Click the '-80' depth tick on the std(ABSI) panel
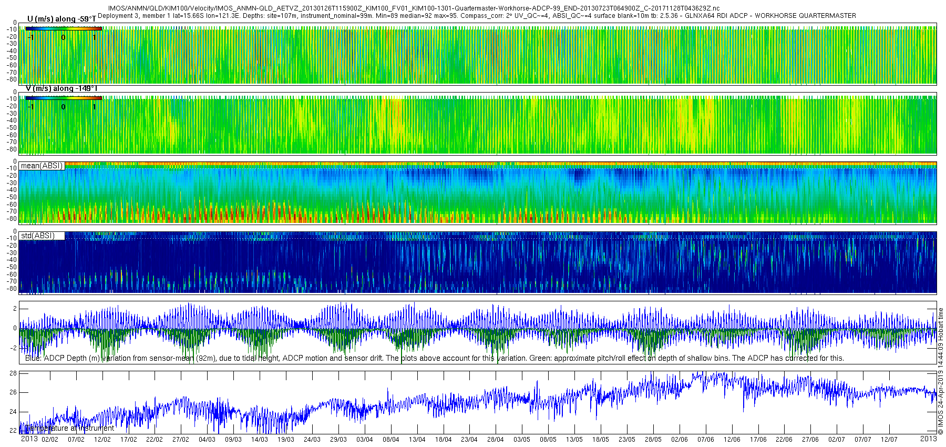The width and height of the screenshot is (946, 447). tap(12, 288)
